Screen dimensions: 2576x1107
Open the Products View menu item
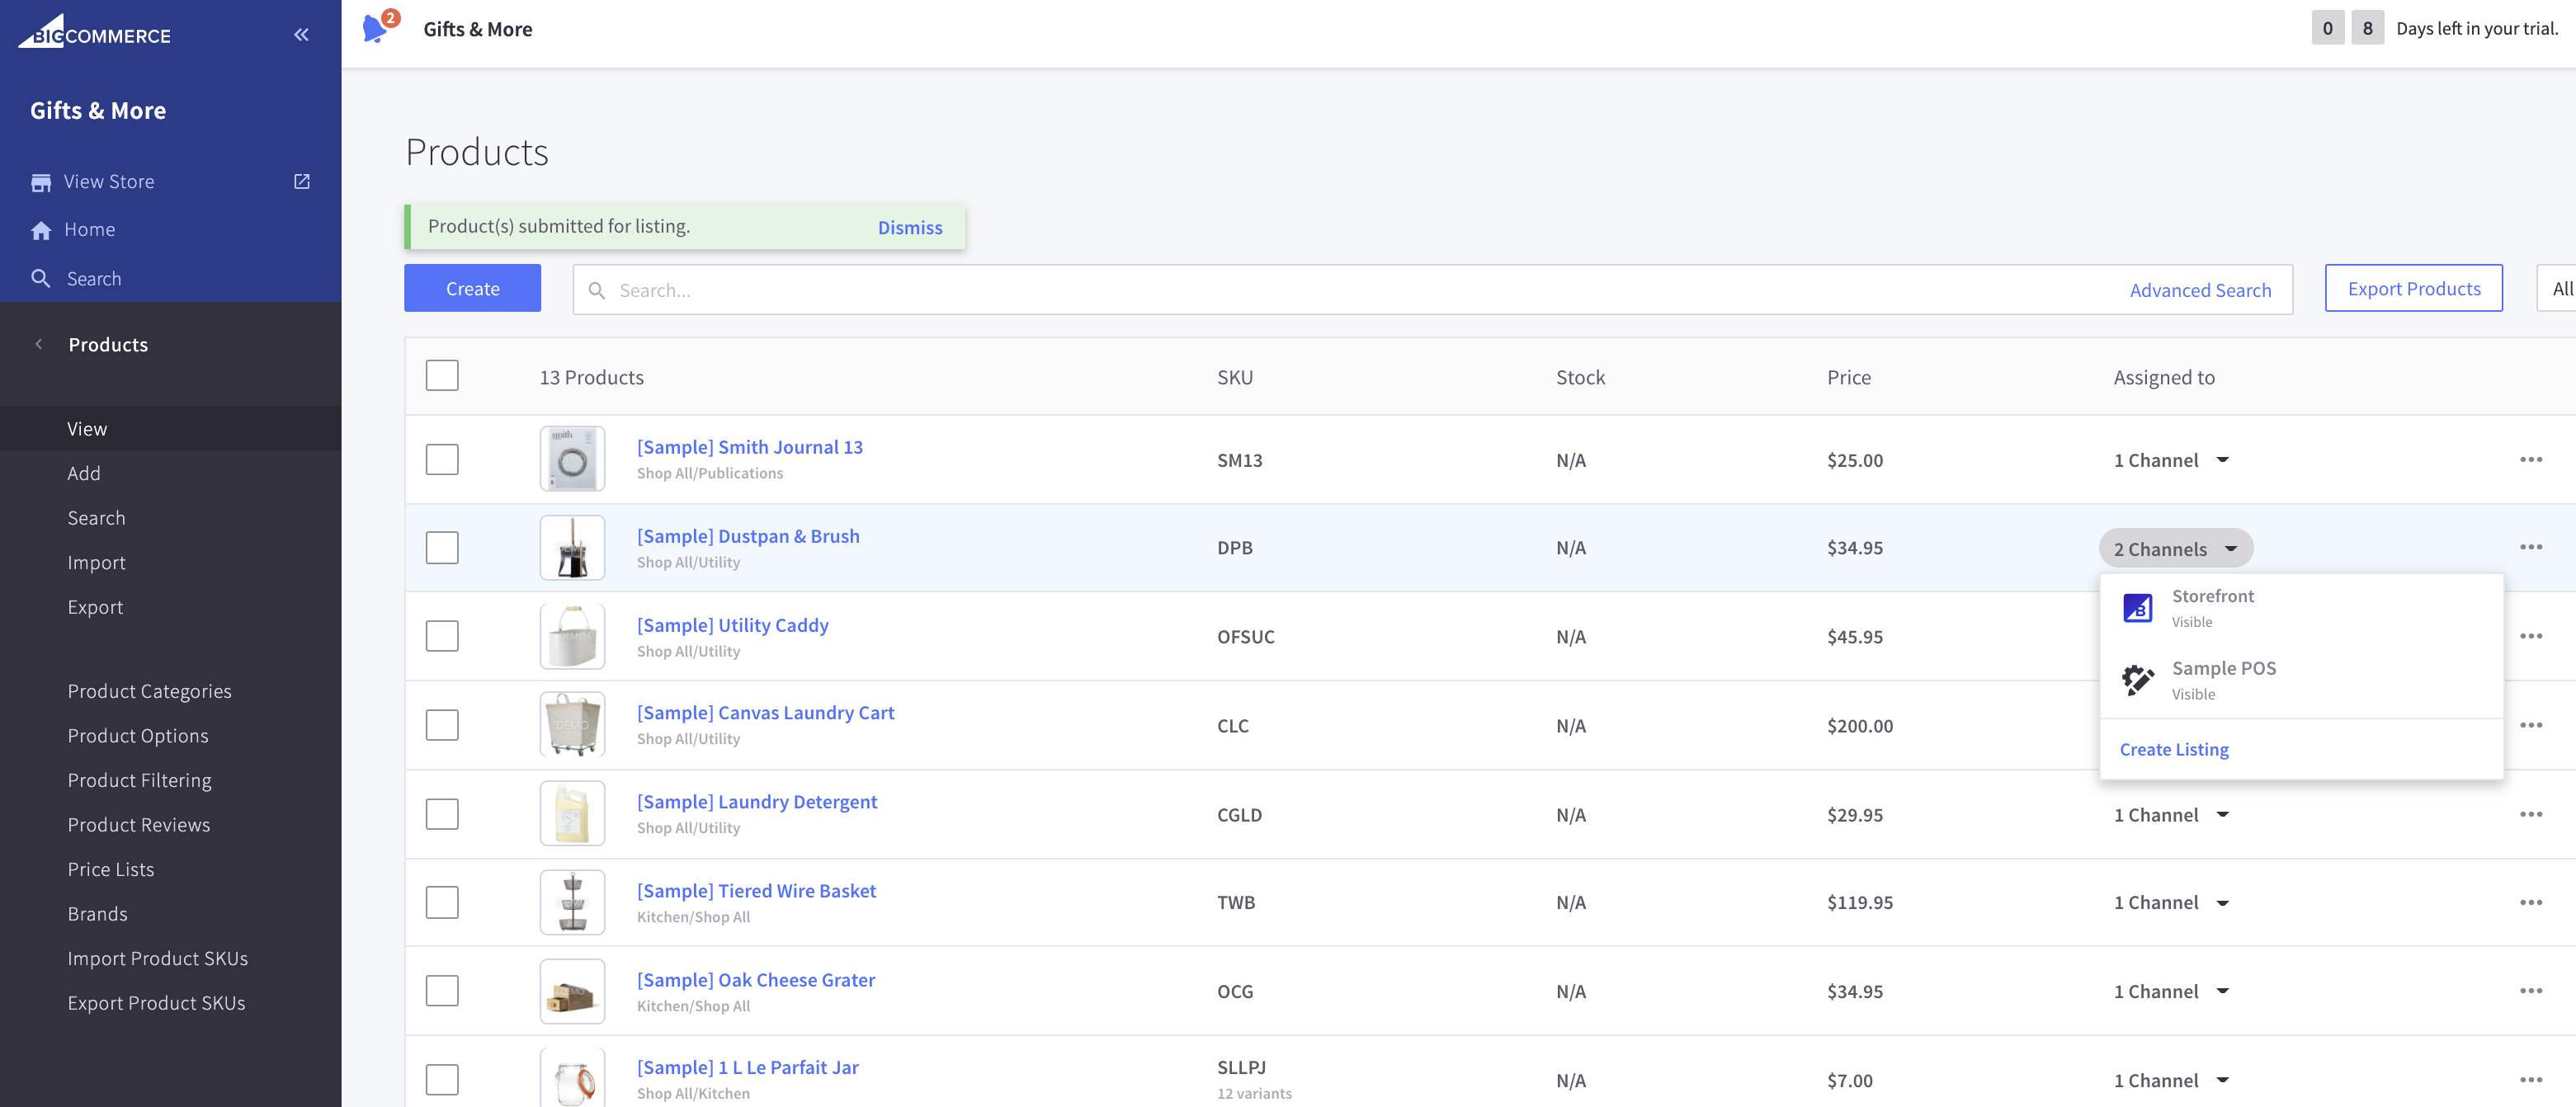(x=86, y=427)
